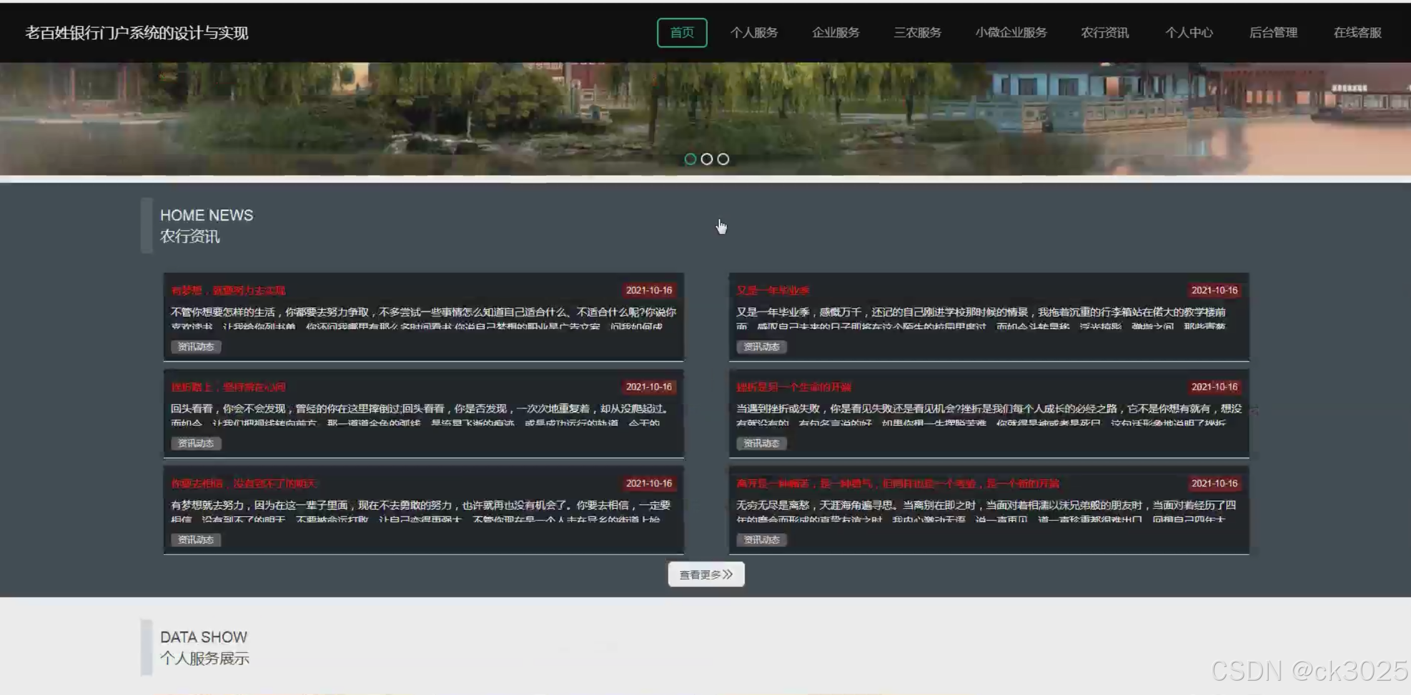Select the first carousel indicator dot
1411x695 pixels.
pyautogui.click(x=690, y=159)
